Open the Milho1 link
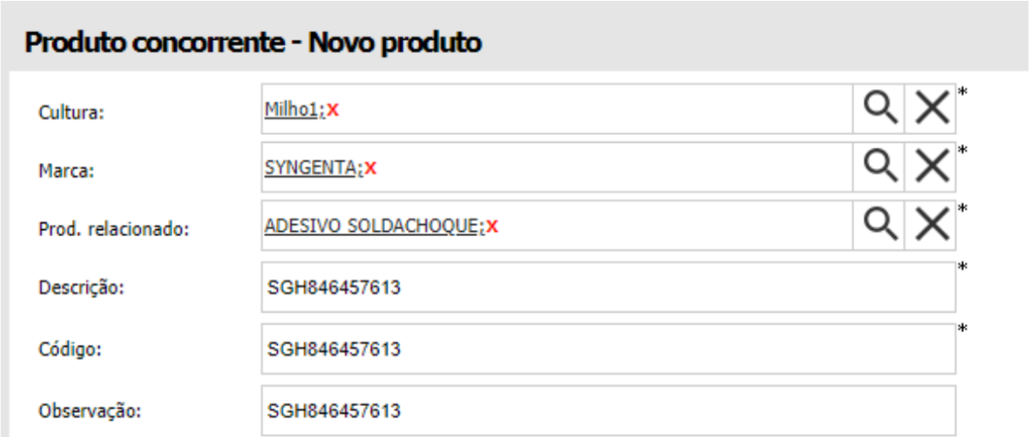Image resolution: width=1030 pixels, height=437 pixels. click(x=291, y=110)
